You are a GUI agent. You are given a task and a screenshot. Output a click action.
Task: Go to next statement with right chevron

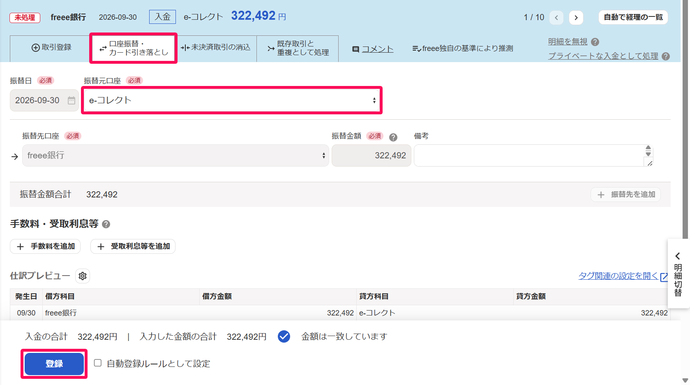coord(576,17)
